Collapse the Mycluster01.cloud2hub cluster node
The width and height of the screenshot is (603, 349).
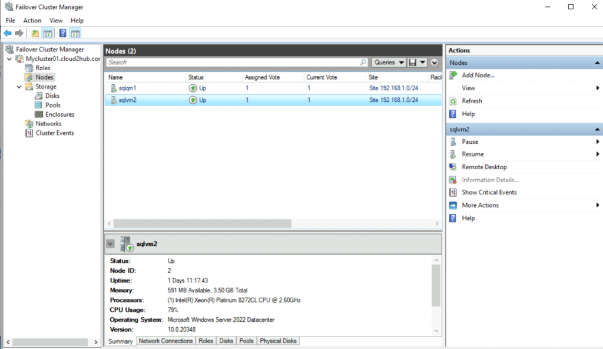pos(9,59)
